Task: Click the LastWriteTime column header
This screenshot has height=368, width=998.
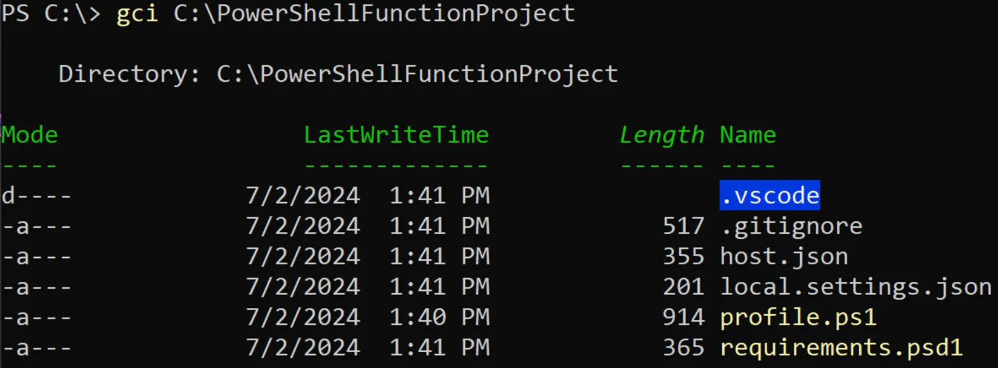Action: [396, 135]
